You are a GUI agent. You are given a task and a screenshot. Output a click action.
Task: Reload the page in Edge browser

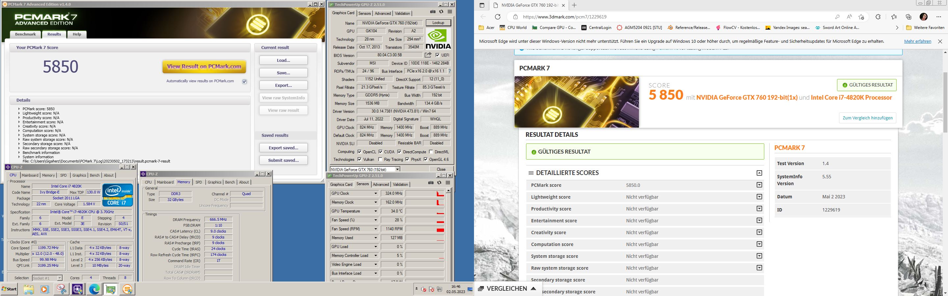498,16
